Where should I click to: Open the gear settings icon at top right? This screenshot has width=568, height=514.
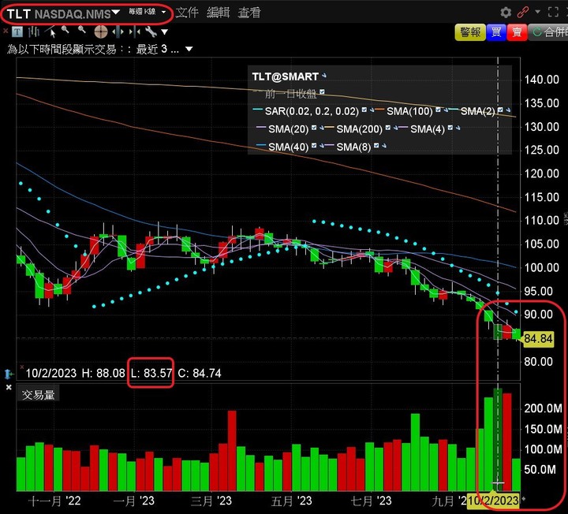pyautogui.click(x=506, y=13)
